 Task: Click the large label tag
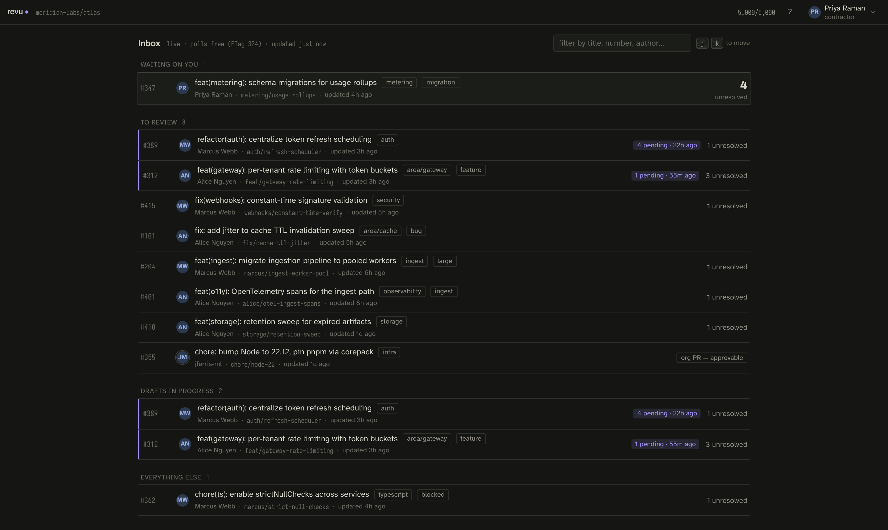[445, 261]
